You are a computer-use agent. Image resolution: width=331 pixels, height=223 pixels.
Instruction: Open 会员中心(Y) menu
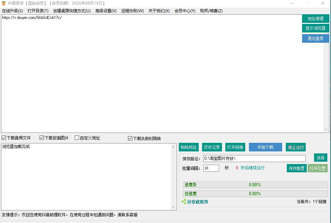185,11
